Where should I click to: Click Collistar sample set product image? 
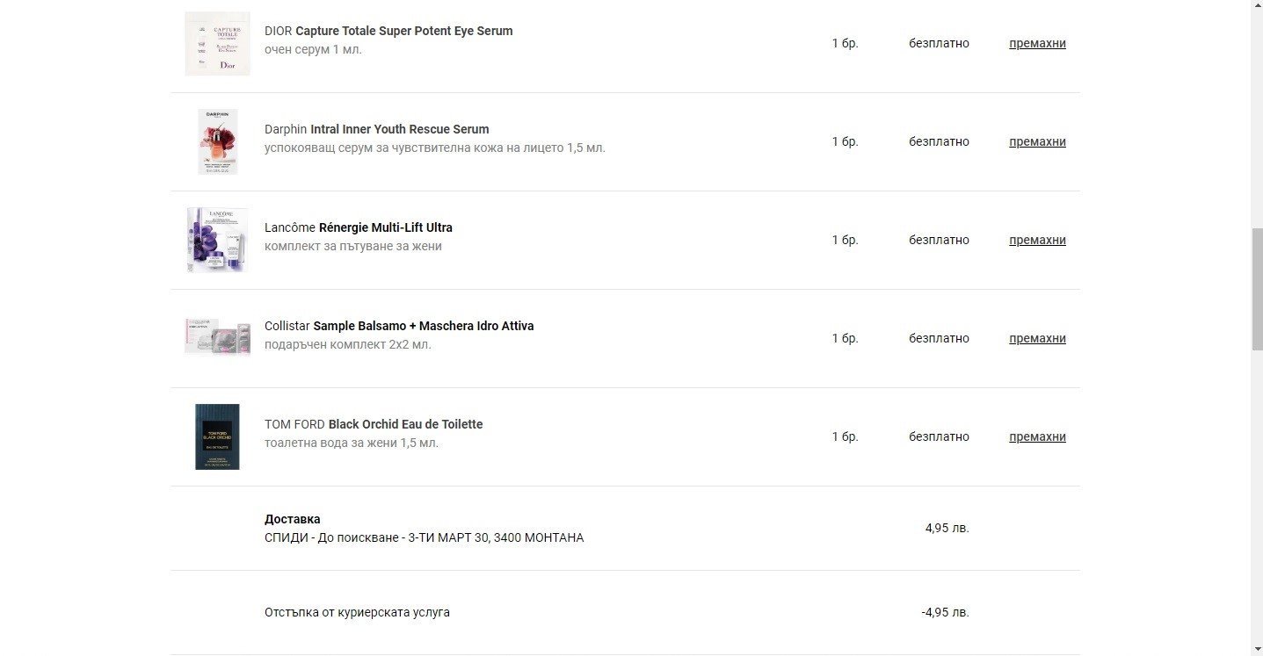217,337
